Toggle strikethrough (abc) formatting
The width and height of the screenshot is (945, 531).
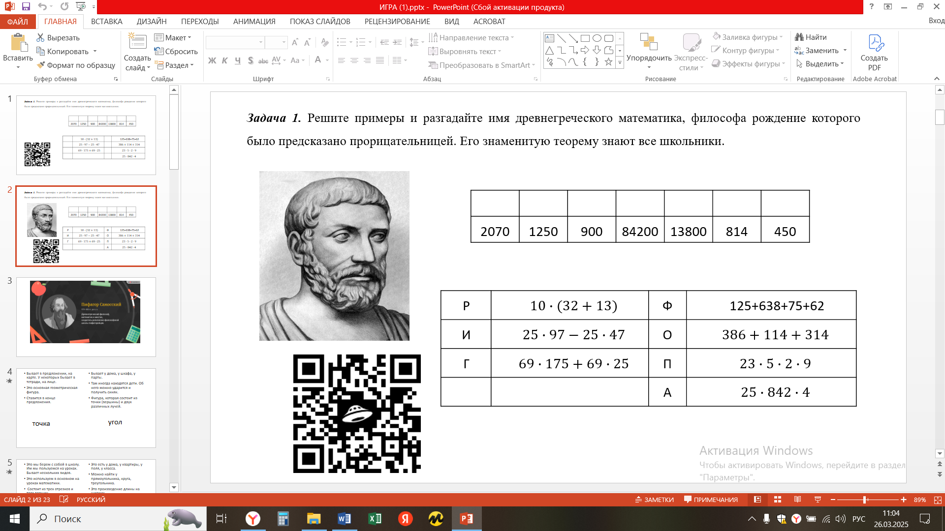tap(263, 60)
